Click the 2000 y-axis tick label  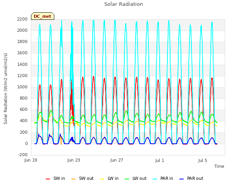pos(22,31)
